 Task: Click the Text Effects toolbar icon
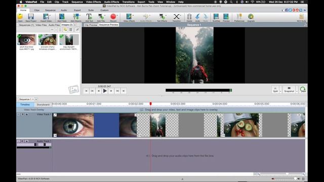(162, 17)
